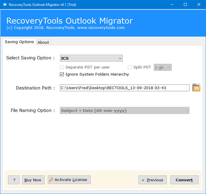206x194 pixels.
Task: Click the 'Select Saving Option :' label
Action: [30, 58]
